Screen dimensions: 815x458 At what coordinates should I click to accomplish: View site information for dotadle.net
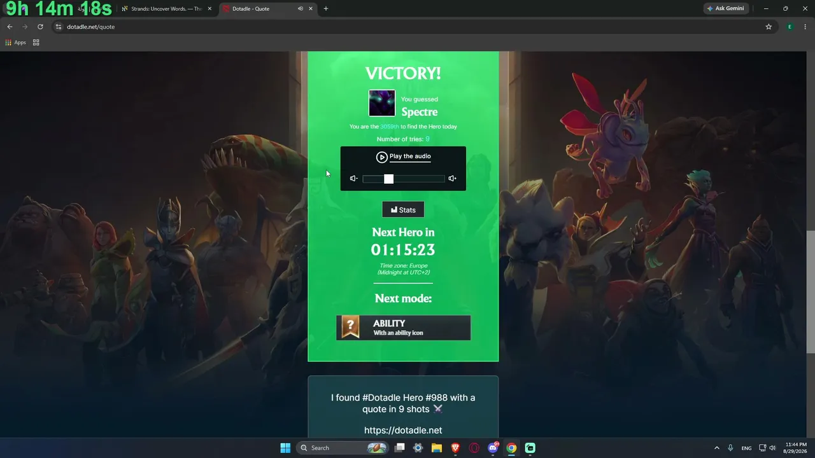[x=58, y=27]
